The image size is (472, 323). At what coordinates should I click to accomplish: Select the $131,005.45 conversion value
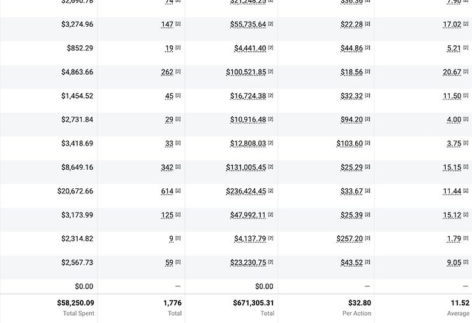[246, 167]
